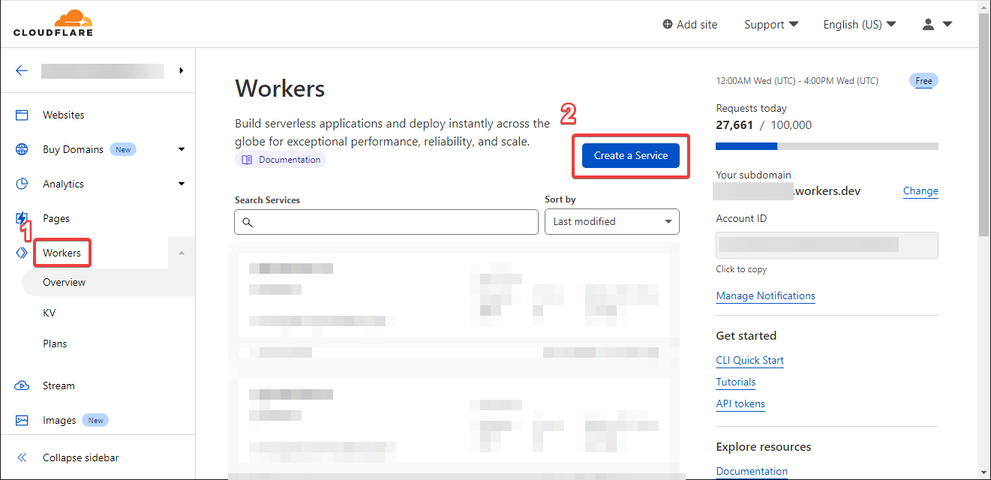Focus the Search Services input field
991x480 pixels.
coord(386,222)
